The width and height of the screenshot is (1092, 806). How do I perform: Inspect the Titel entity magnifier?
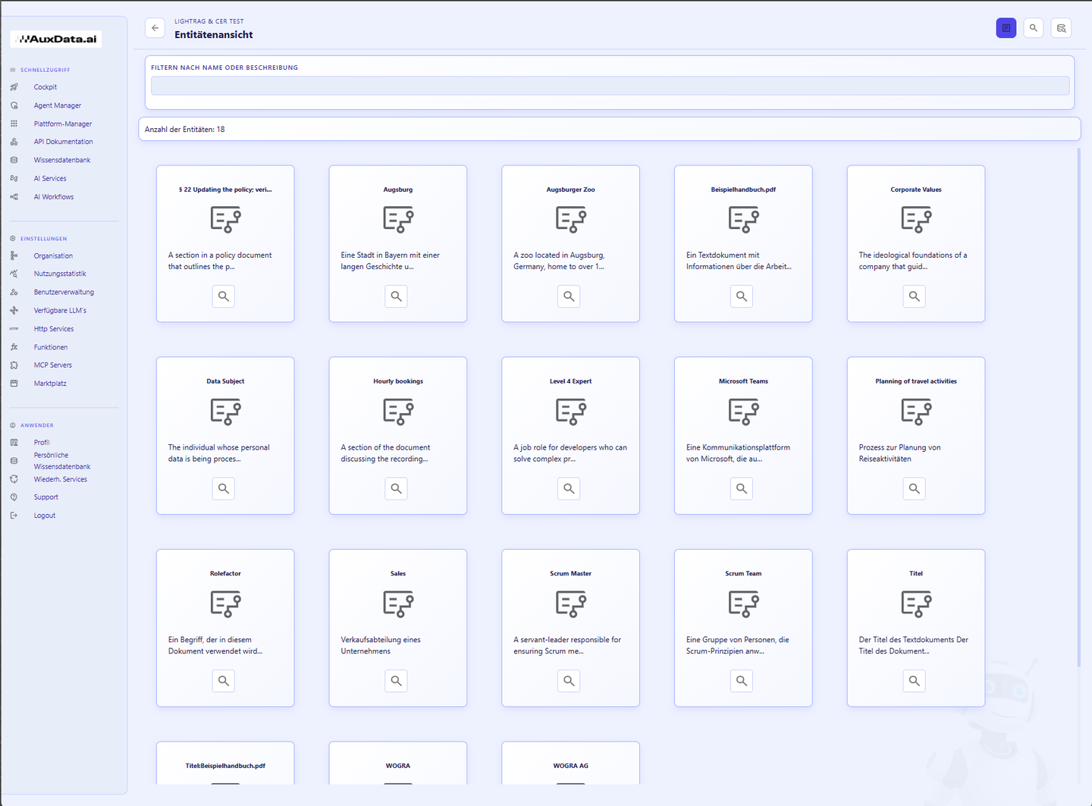click(x=915, y=681)
